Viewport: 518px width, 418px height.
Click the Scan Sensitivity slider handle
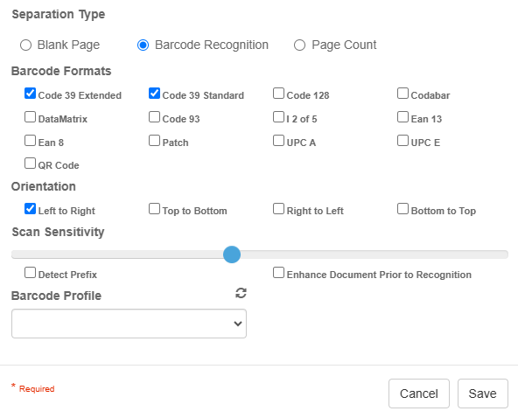232,254
